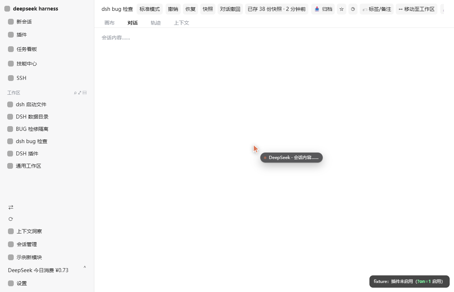Expand the DeepSeek 今日消费 caret

[x=85, y=268]
